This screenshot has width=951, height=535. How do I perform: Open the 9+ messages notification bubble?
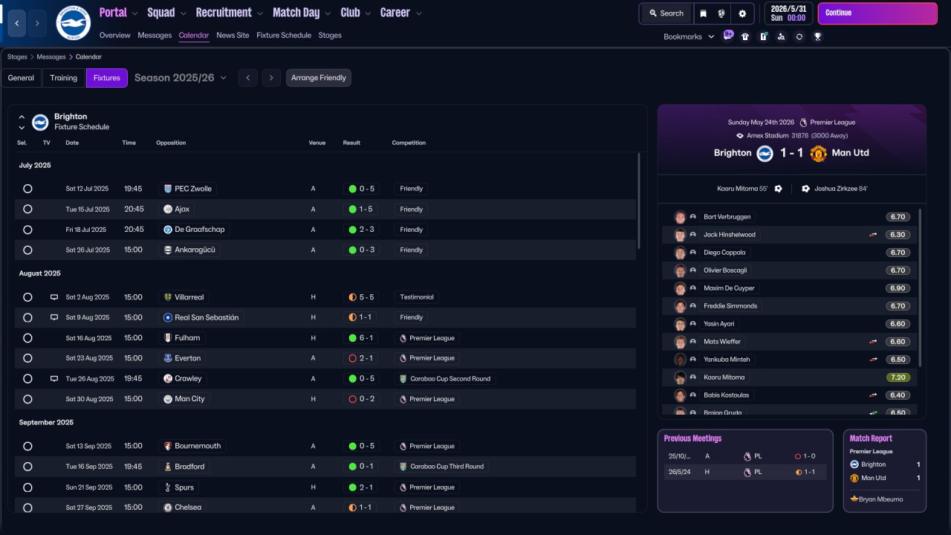pos(727,36)
